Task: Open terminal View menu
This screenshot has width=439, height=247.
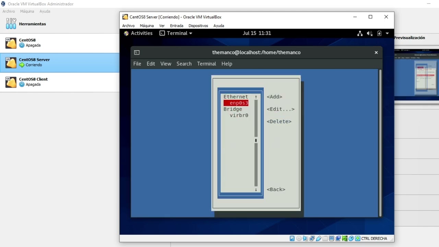Action: (166, 64)
